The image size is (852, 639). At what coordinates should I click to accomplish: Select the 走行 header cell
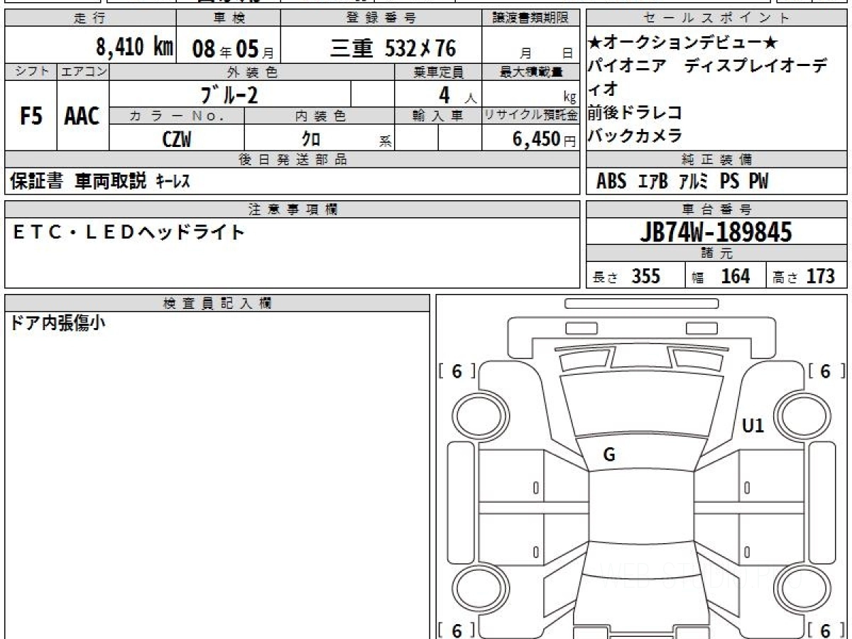90,18
